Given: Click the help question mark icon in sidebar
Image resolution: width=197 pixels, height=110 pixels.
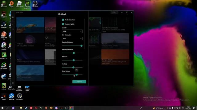Looking at the screenshot, I should [13, 25].
